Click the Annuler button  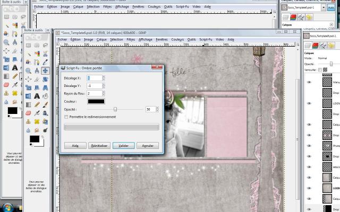pos(148,146)
